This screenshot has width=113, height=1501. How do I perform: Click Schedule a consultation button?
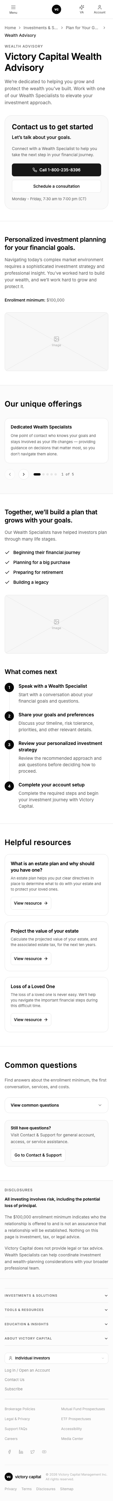click(56, 187)
